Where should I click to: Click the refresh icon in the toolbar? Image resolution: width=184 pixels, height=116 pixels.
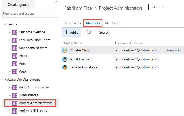[89, 32]
